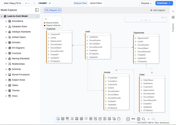Toggle the Model Explorer panel layout icon

coord(37,10)
